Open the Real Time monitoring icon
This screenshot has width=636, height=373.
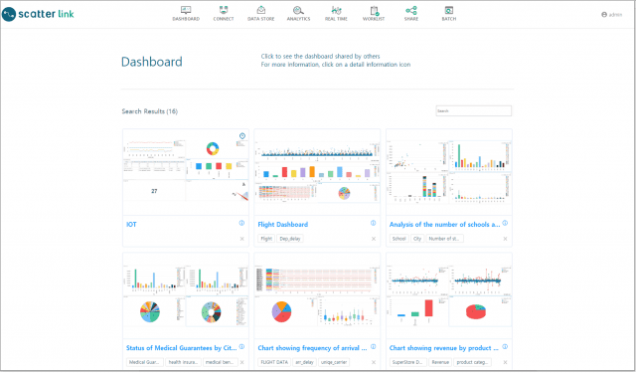[336, 10]
